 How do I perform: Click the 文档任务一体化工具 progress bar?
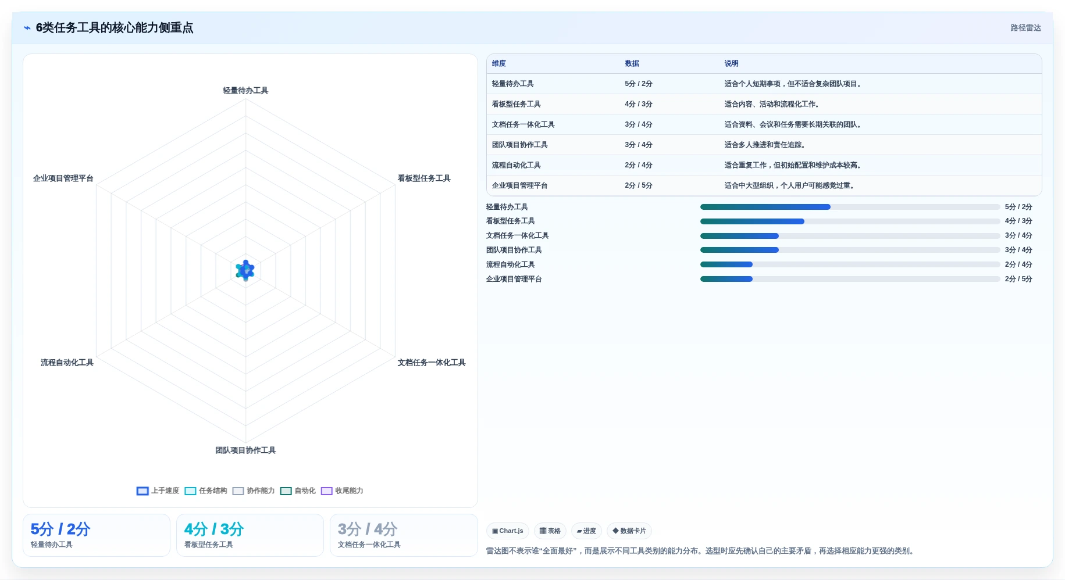[850, 236]
